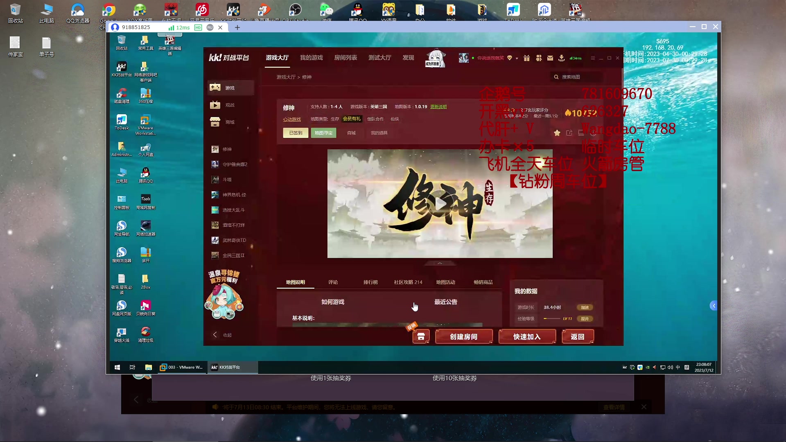Open KK对战平台 shortcut on remote desktop
The image size is (786, 442).
(x=122, y=70)
